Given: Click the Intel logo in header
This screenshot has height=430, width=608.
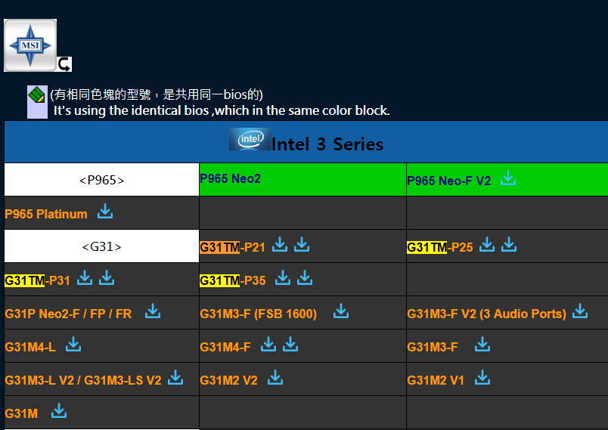Looking at the screenshot, I should [250, 140].
